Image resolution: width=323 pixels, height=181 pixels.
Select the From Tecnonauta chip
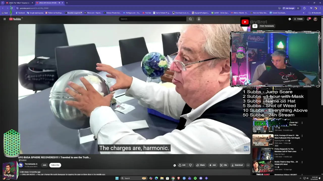click(x=267, y=26)
